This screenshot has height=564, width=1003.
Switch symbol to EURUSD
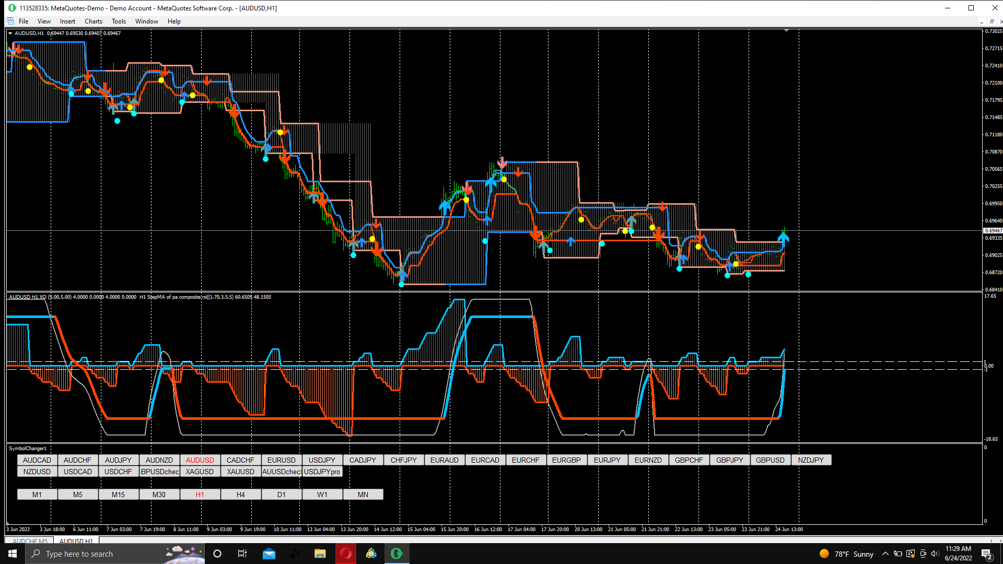click(281, 460)
